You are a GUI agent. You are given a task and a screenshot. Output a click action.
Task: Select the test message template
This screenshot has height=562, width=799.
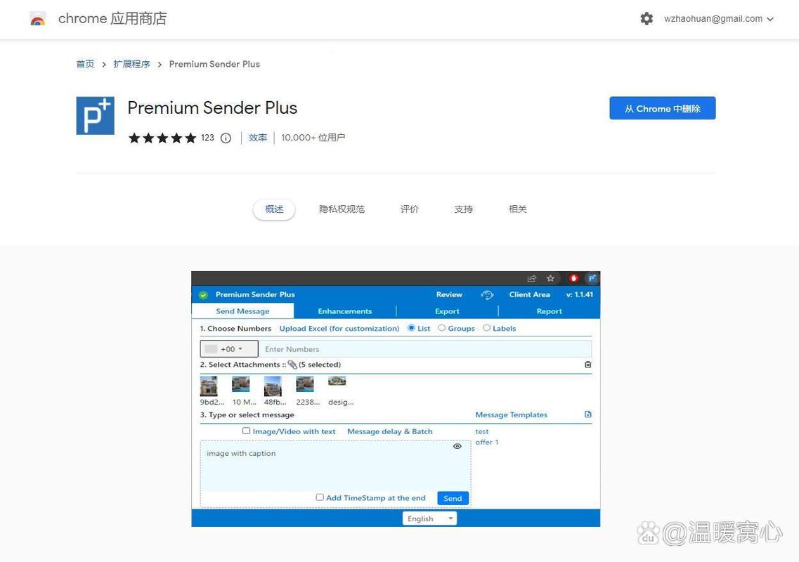click(482, 431)
